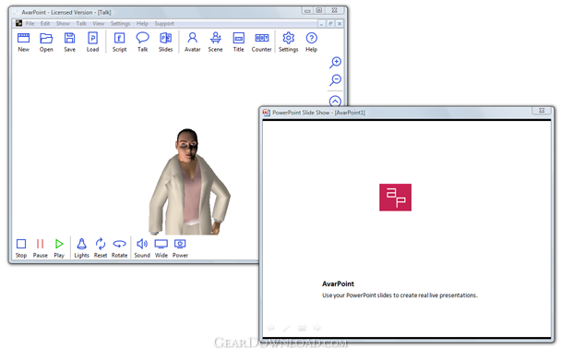Pause the avatar presentation
The height and width of the screenshot is (350, 561).
click(x=40, y=247)
